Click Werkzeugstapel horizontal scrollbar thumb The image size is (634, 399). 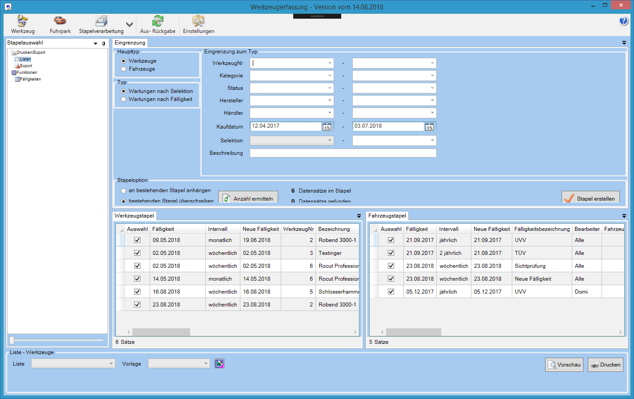[x=161, y=332]
